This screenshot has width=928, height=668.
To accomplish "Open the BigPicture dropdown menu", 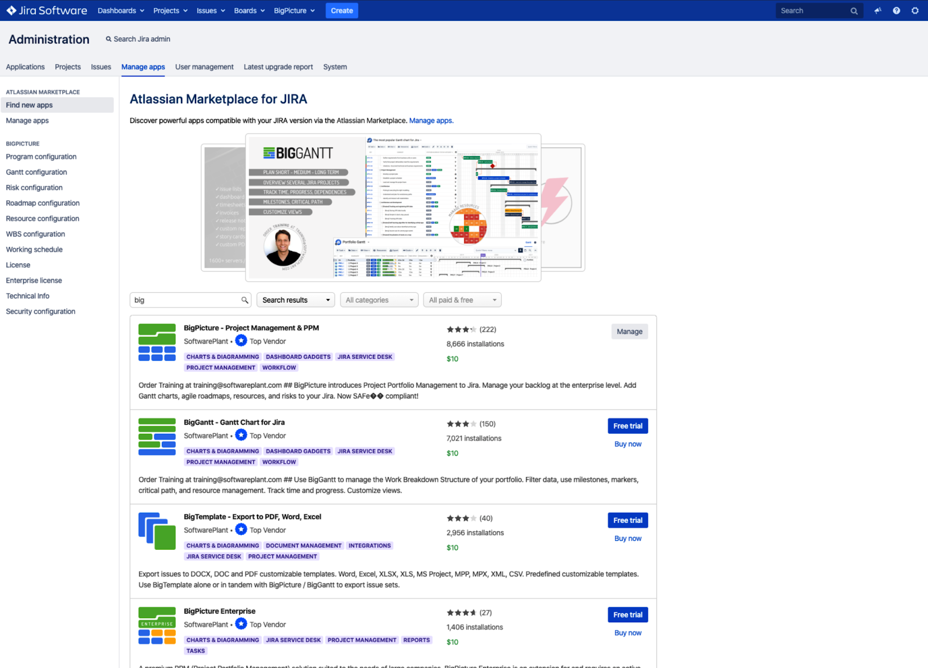I will (294, 10).
